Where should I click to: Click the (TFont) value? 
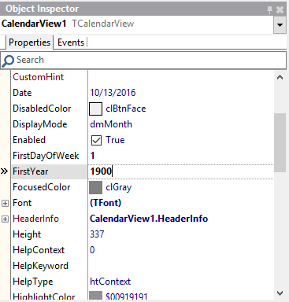click(x=106, y=203)
